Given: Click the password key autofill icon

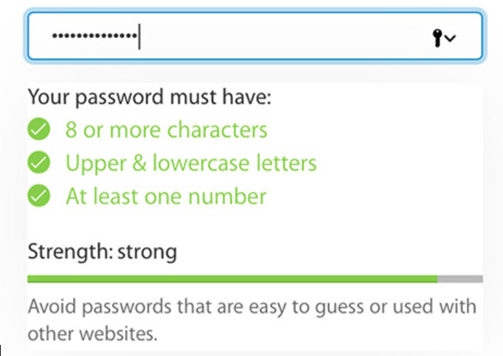Looking at the screenshot, I should click(437, 38).
